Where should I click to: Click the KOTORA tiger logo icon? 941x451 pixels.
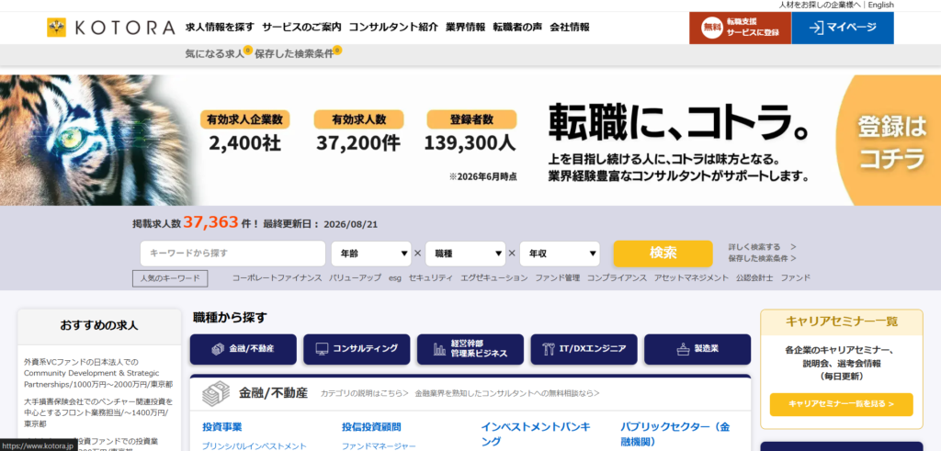point(56,28)
